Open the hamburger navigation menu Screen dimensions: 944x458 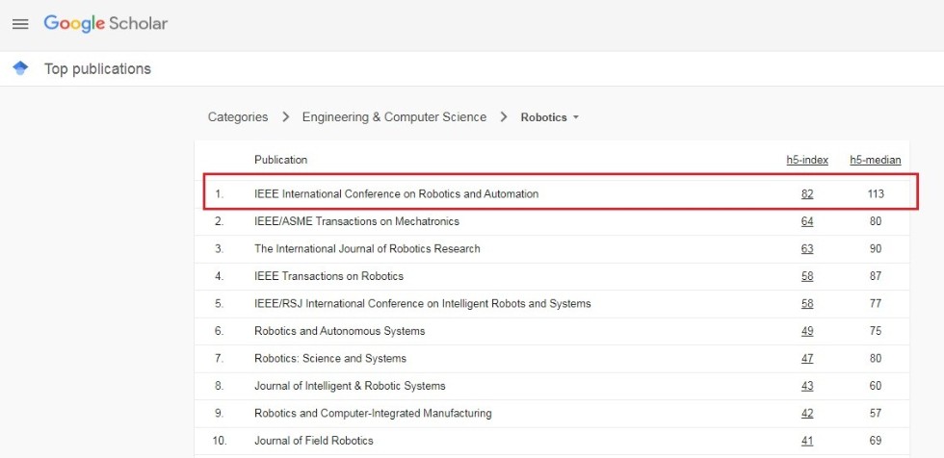coord(20,24)
